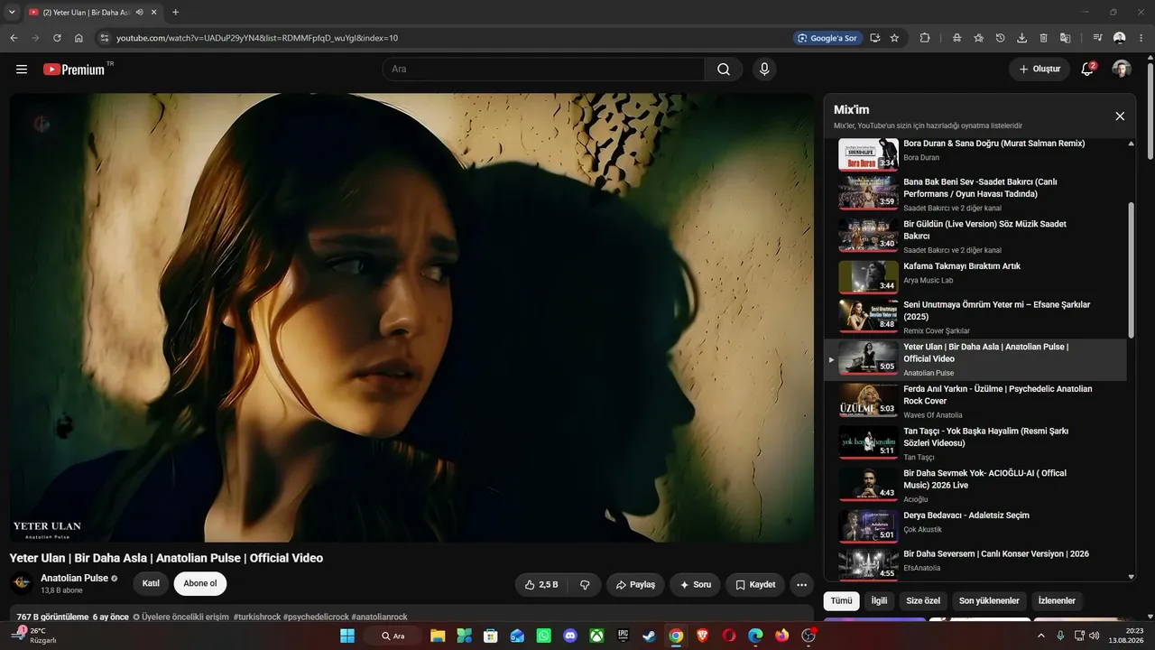Play Tan Taşçı - Yok Başka Hayalim
Viewport: 1155px width, 650px height.
point(976,443)
